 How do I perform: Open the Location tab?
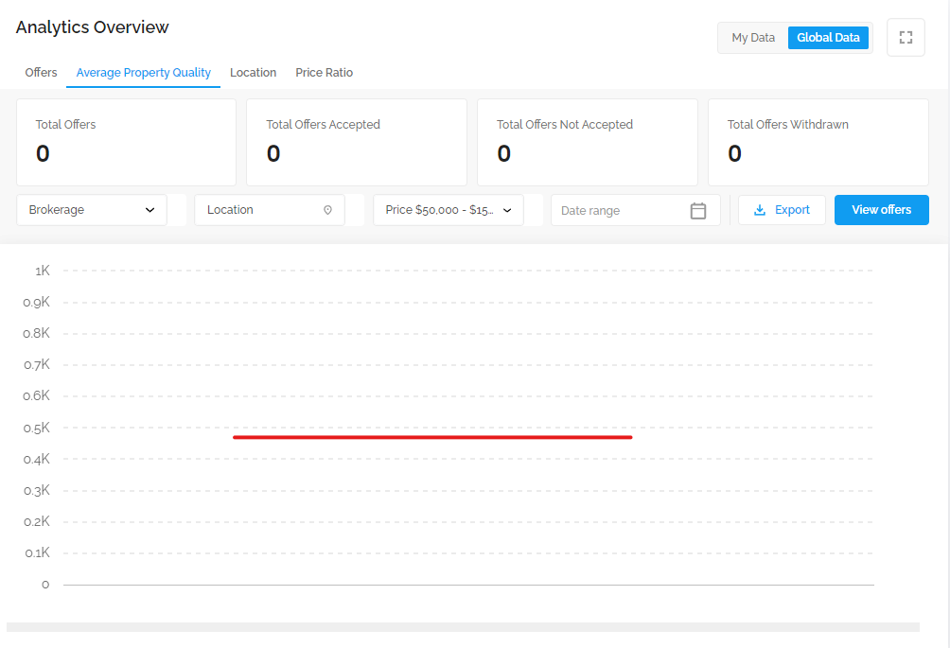tap(254, 73)
